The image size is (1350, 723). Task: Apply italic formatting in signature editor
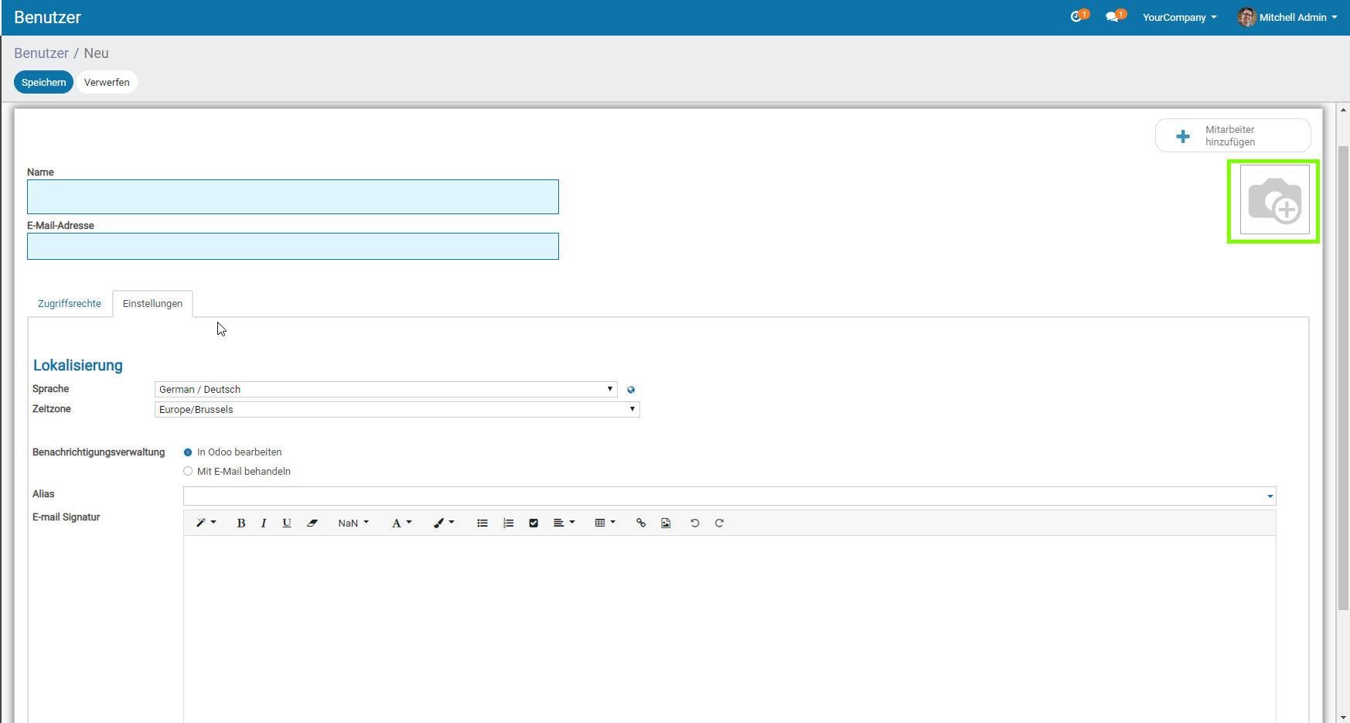[x=264, y=523]
